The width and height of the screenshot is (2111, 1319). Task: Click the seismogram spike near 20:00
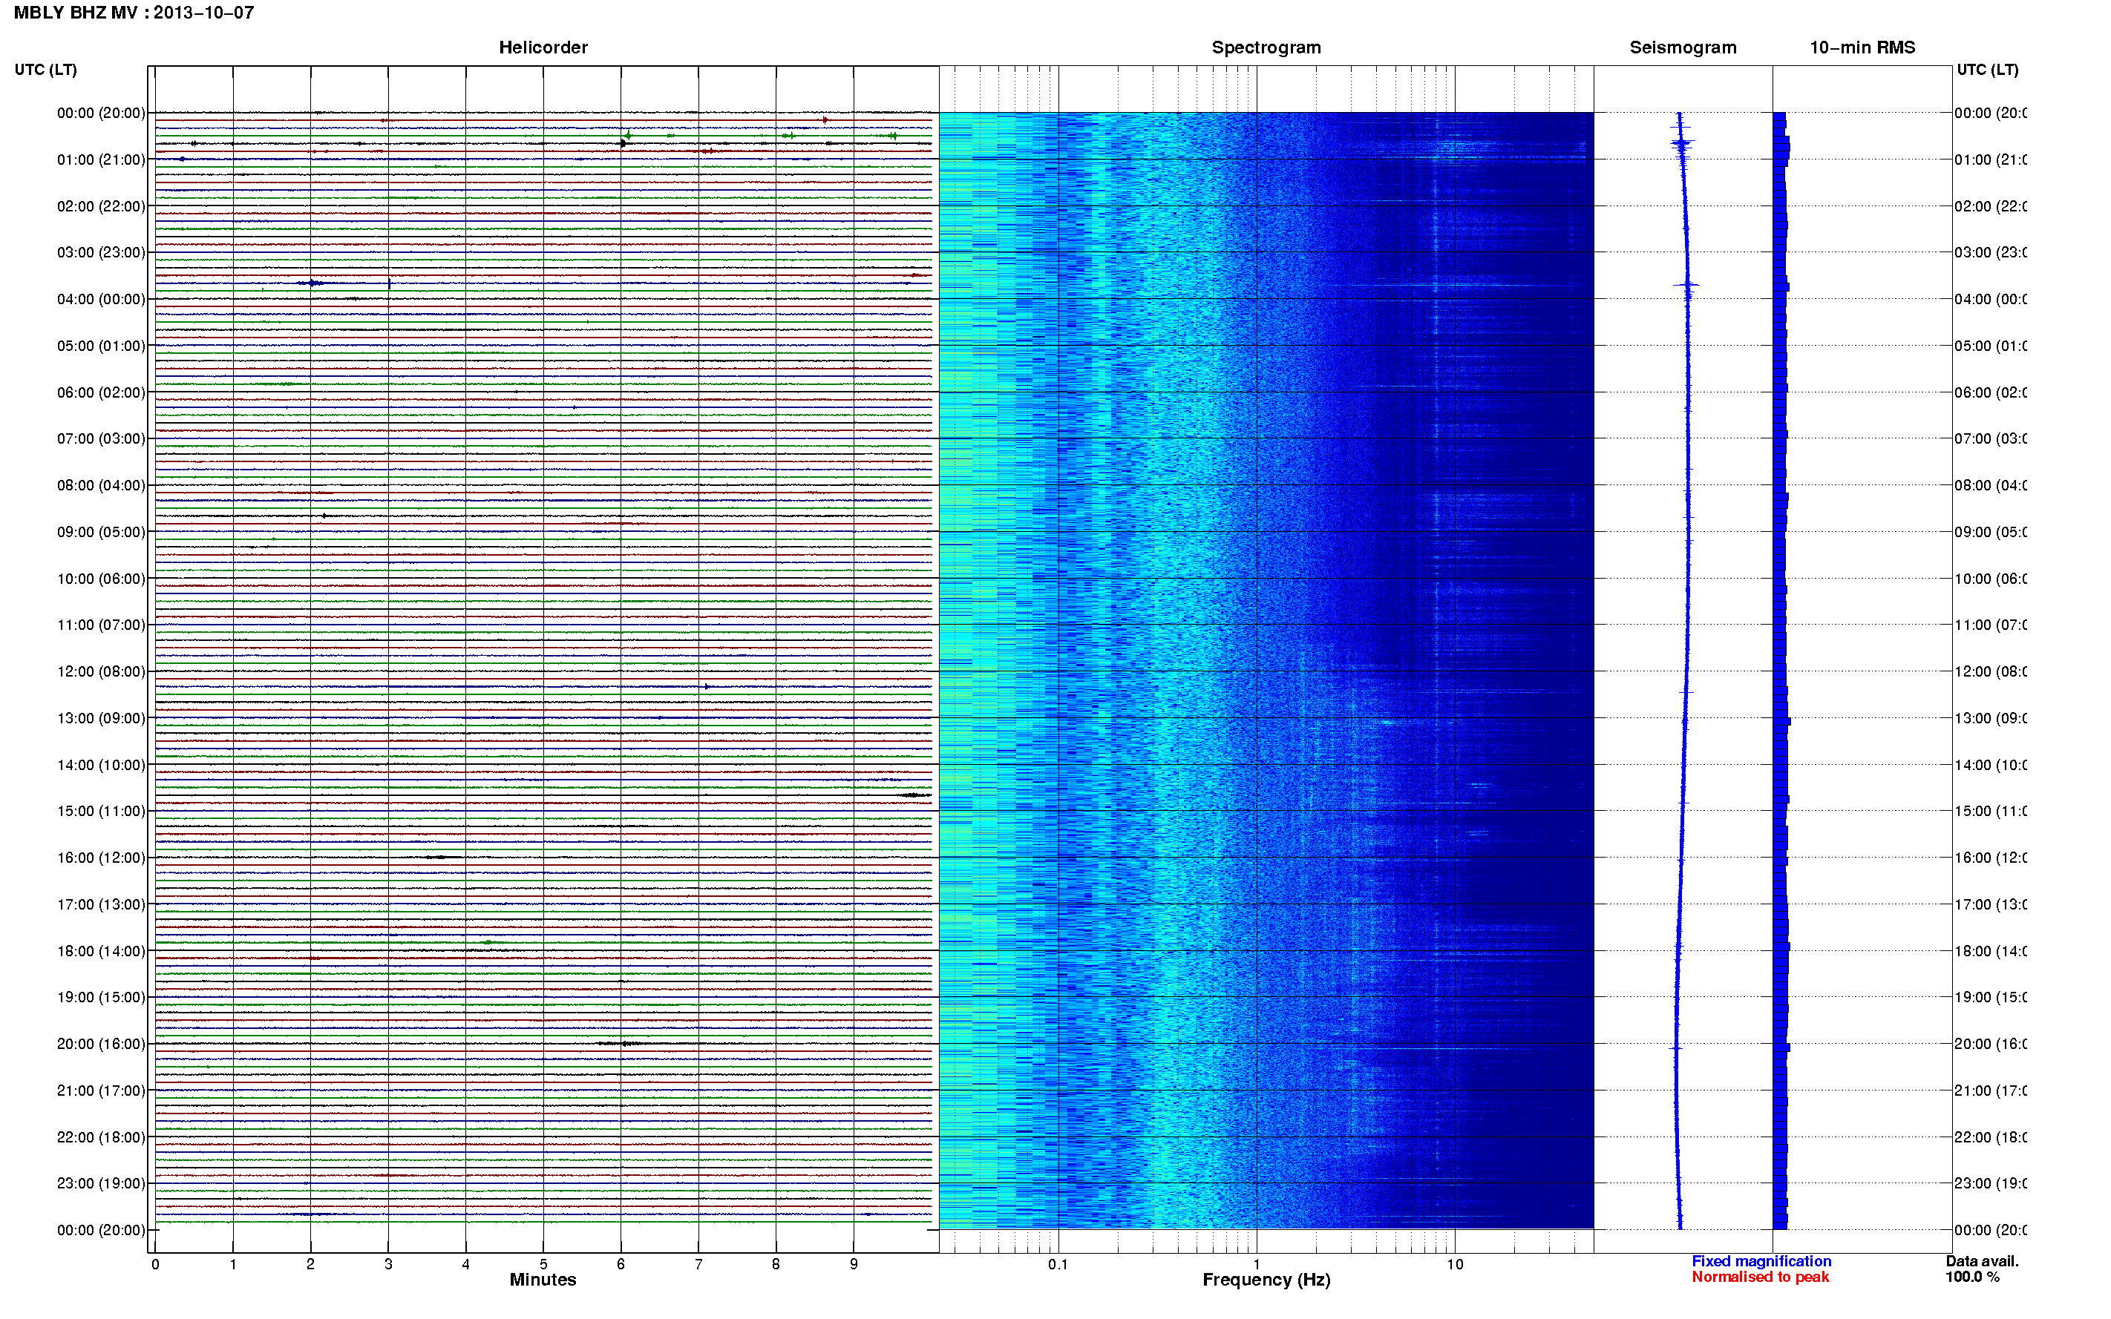tap(1675, 1047)
